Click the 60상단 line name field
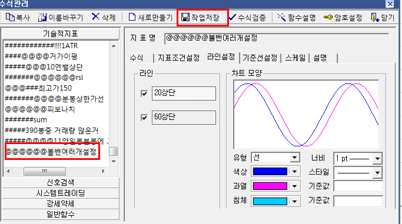The height and width of the screenshot is (224, 402). click(x=184, y=118)
